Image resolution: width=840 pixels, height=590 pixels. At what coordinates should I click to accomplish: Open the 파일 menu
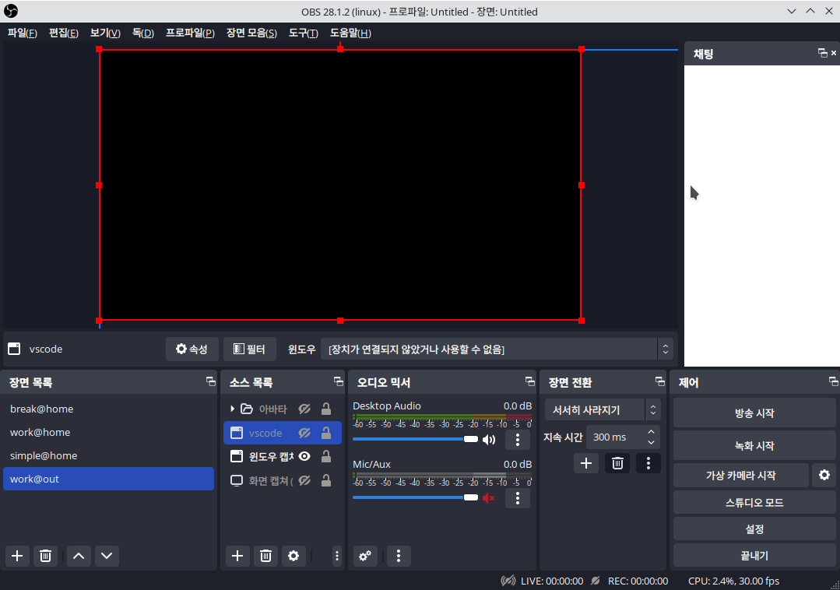(23, 33)
